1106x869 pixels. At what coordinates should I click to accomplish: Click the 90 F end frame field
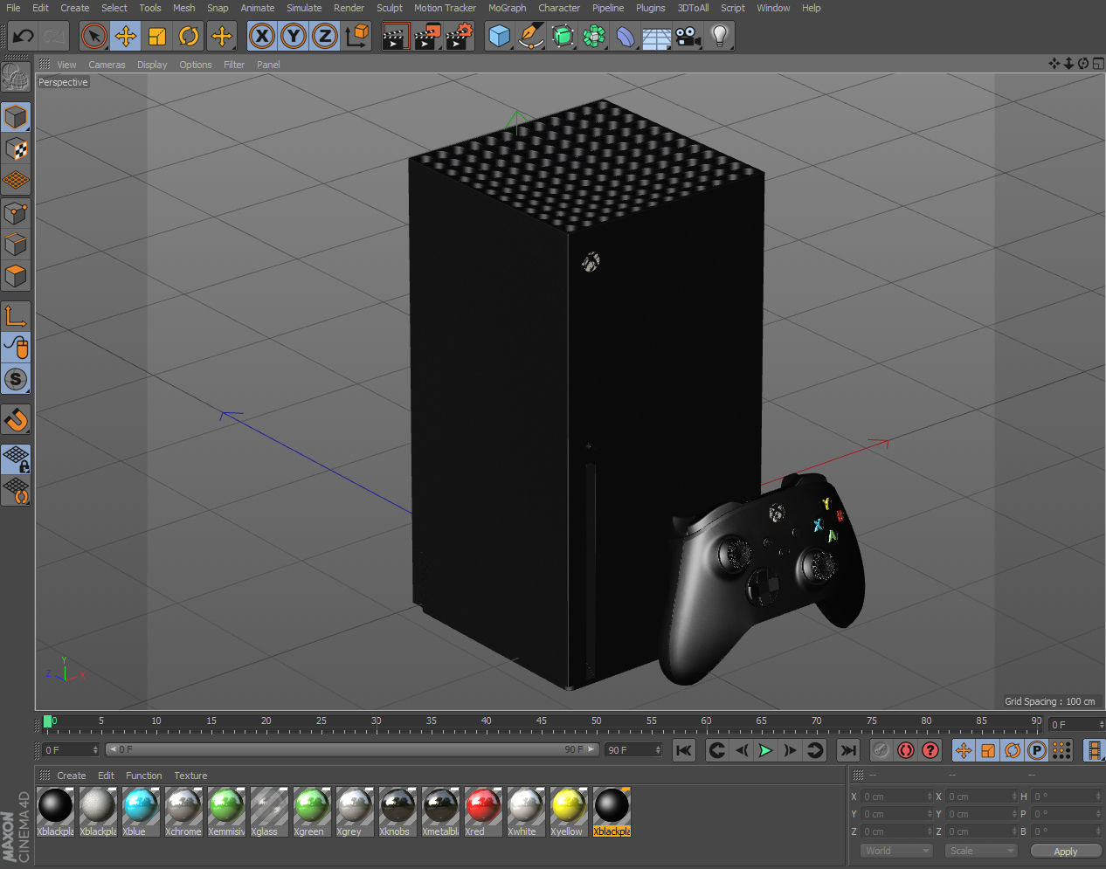click(x=633, y=750)
